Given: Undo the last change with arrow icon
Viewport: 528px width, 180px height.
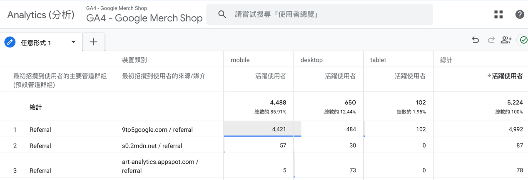Looking at the screenshot, I should 476,40.
